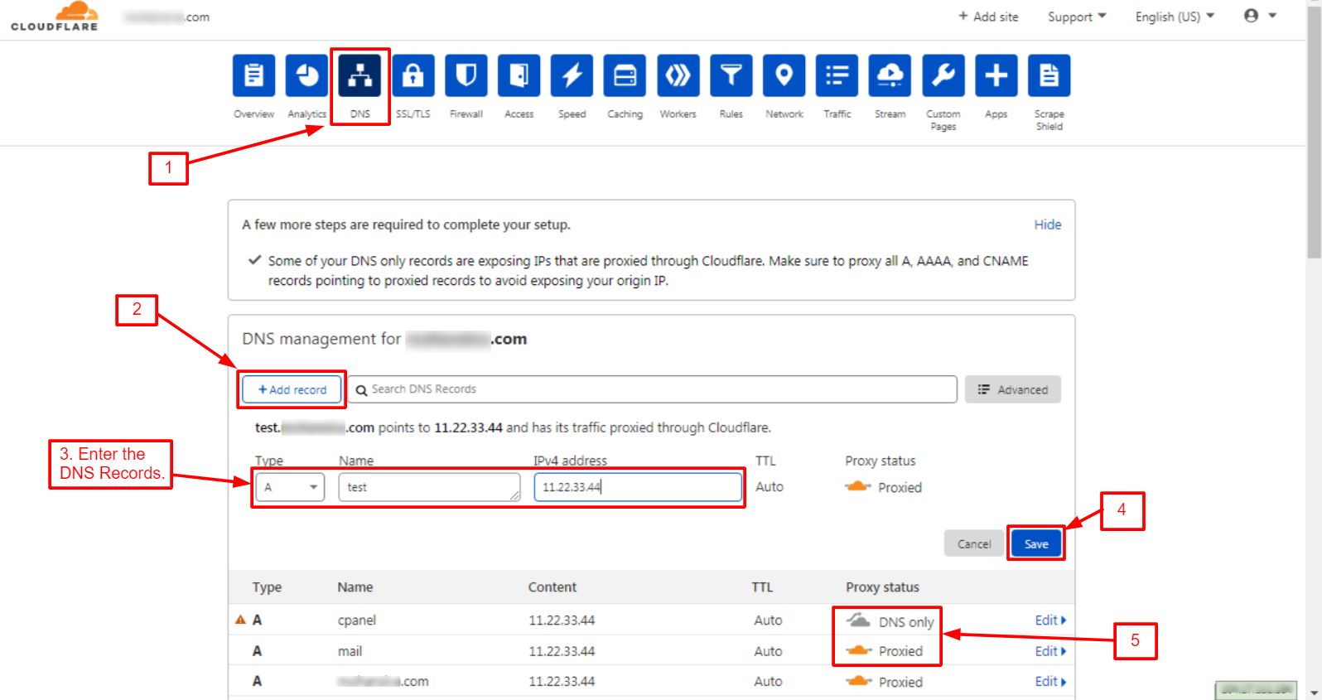Toggle Proxied status for mail record
Image resolution: width=1322 pixels, height=700 pixels.
click(x=859, y=651)
